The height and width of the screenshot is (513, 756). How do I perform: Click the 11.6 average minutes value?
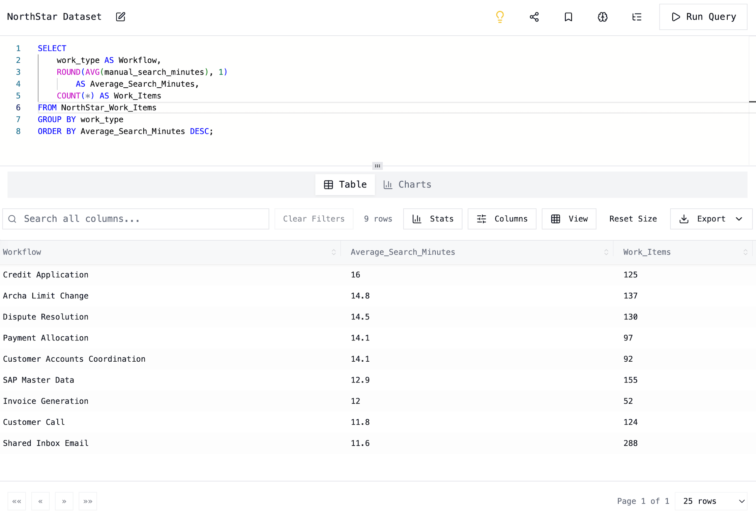(360, 443)
